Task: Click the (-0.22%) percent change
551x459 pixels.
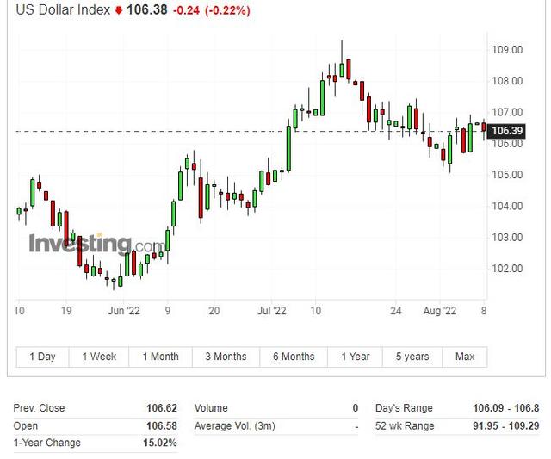Action: (227, 10)
